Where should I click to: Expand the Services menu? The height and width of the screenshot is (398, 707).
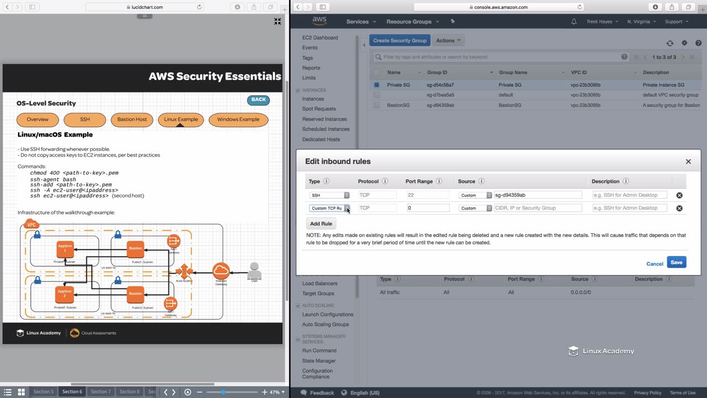[361, 22]
